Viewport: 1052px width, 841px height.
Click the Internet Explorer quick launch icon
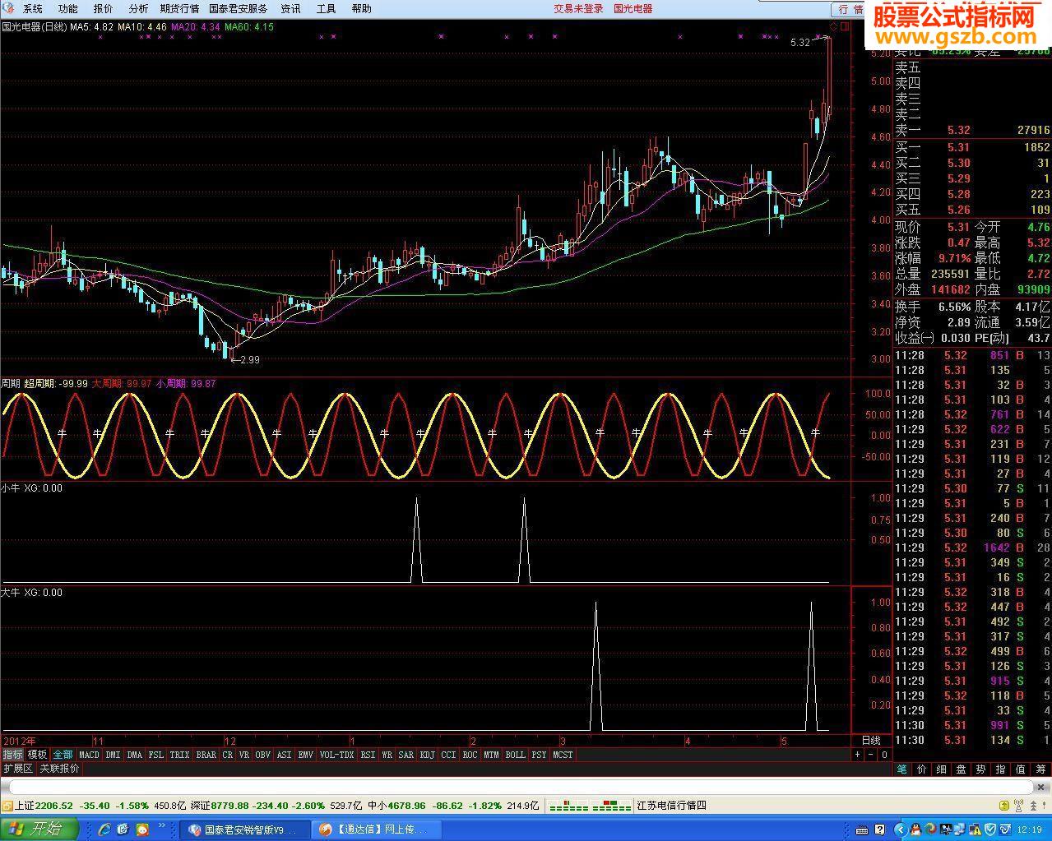[x=104, y=829]
